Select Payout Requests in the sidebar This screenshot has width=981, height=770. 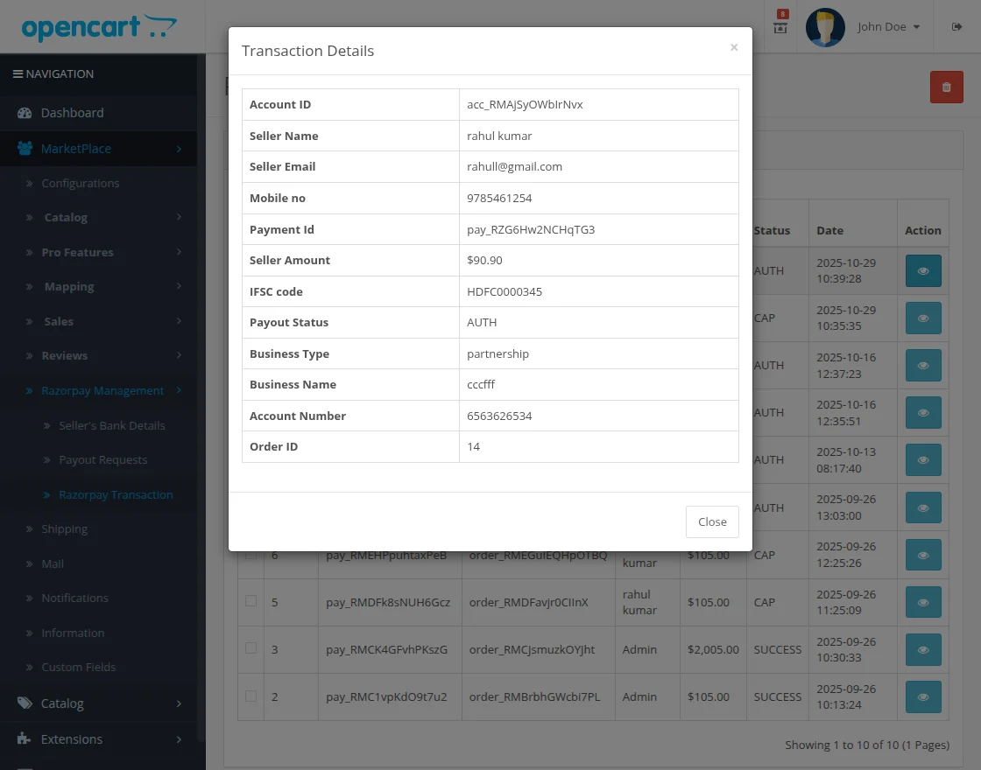[103, 459]
